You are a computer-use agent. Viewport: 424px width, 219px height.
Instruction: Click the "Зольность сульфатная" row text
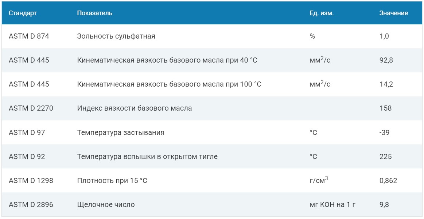coord(116,36)
